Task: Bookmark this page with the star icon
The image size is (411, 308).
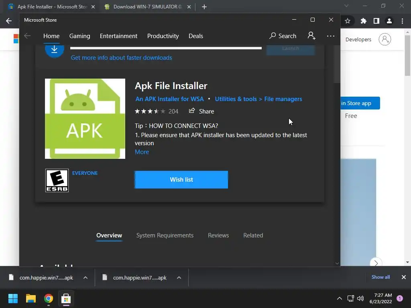Action: point(348,21)
